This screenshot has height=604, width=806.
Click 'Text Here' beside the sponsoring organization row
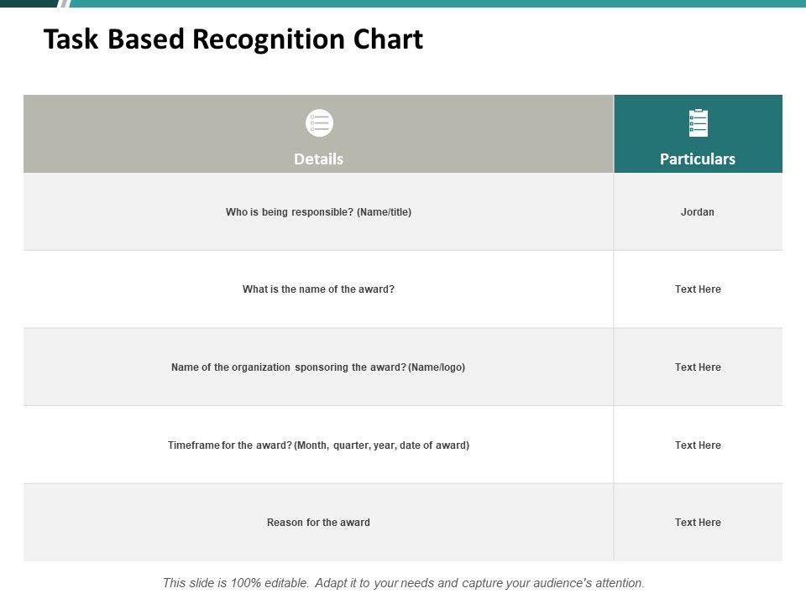point(698,367)
